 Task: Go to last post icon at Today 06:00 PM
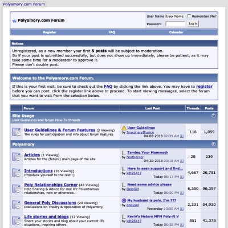click(x=182, y=193)
